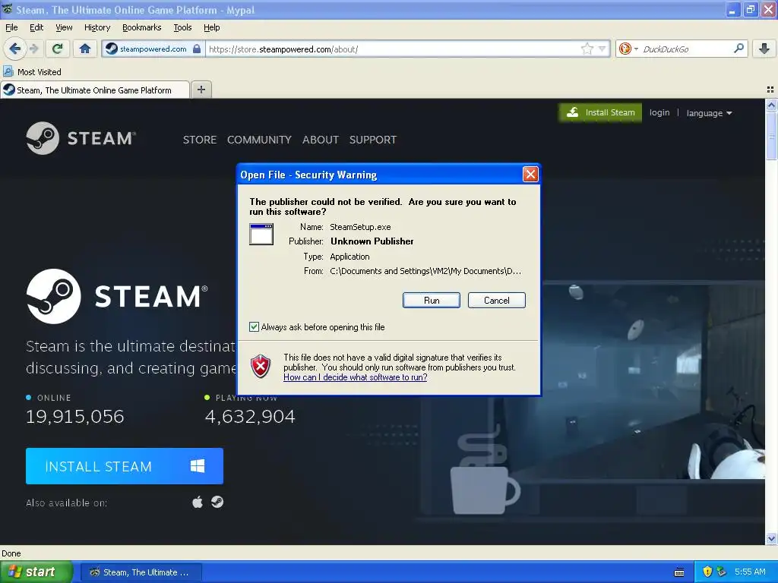Click the browser forward arrow
The height and width of the screenshot is (583, 778).
click(33, 49)
